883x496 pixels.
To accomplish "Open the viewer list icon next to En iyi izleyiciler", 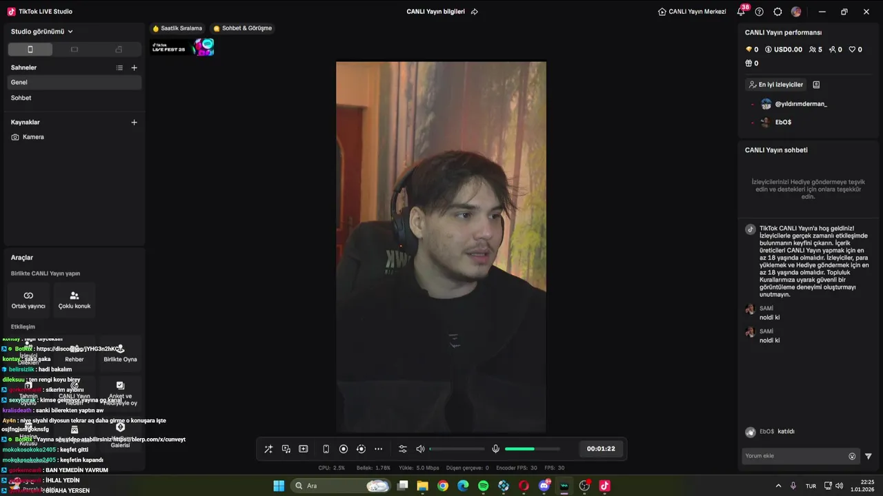I will [x=816, y=85].
